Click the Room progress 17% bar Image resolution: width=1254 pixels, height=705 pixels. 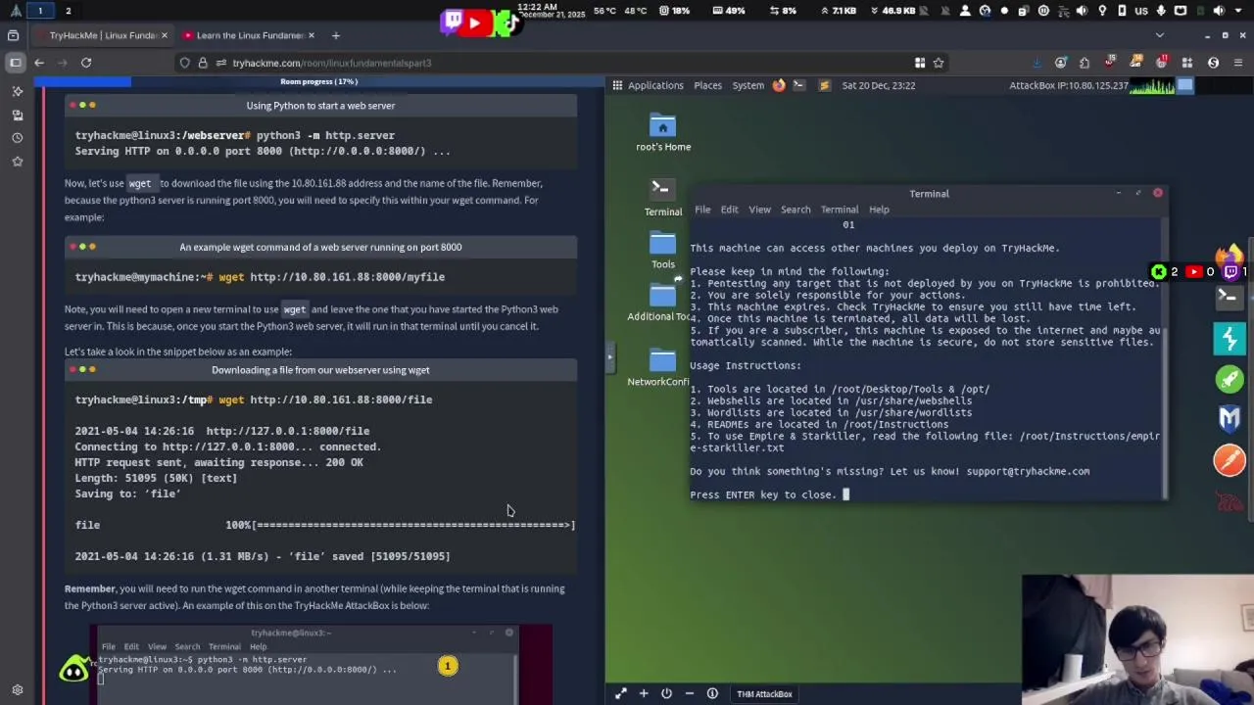point(319,82)
